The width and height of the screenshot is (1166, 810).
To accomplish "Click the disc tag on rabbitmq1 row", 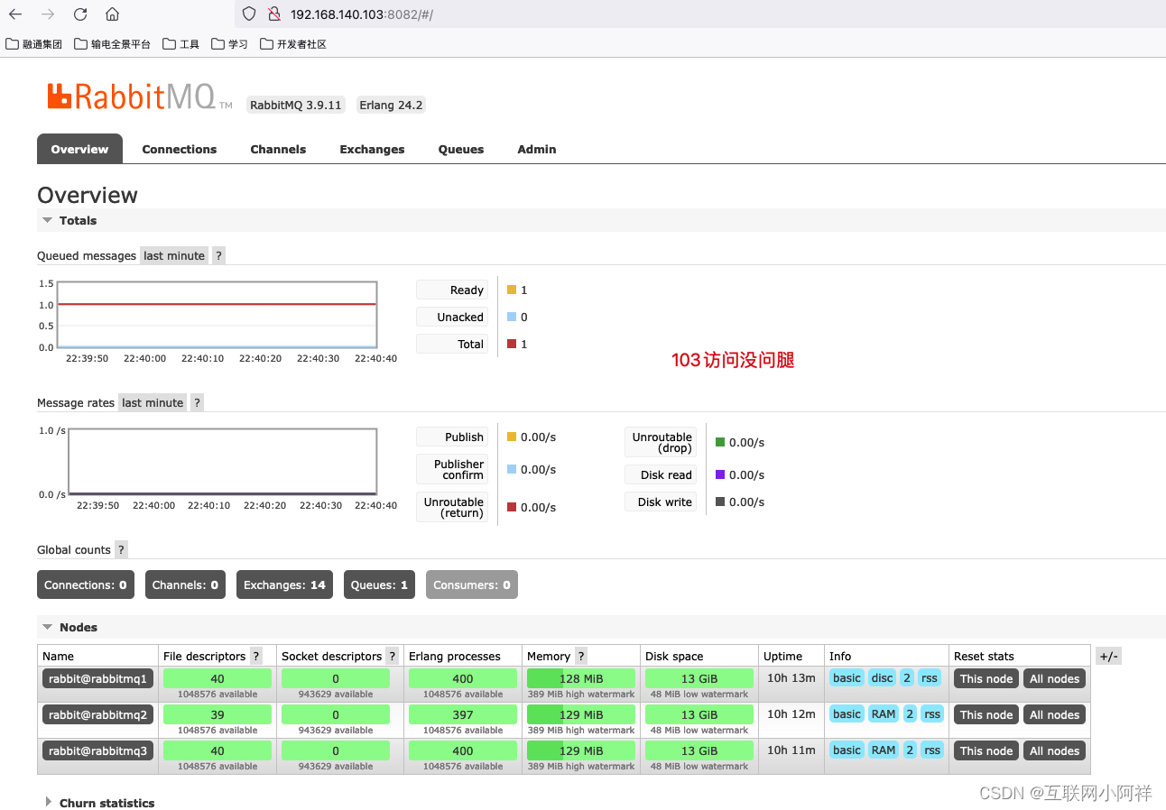I will (882, 678).
